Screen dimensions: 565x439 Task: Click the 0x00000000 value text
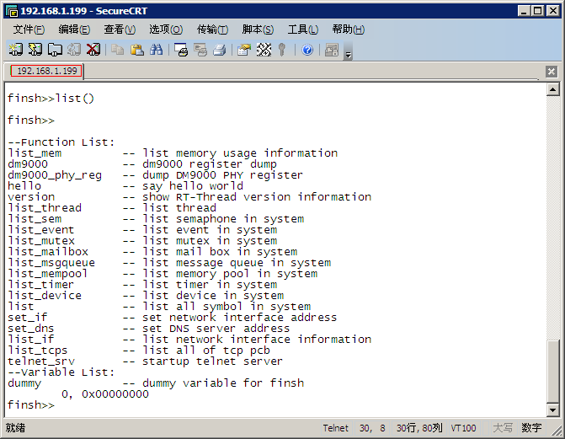[115, 394]
